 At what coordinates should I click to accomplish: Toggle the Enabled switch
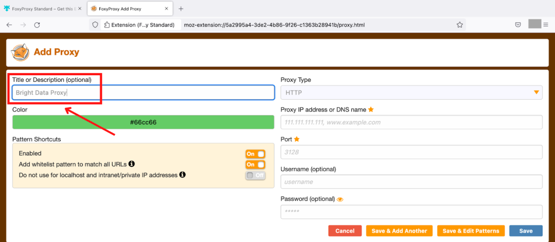pyautogui.click(x=255, y=154)
